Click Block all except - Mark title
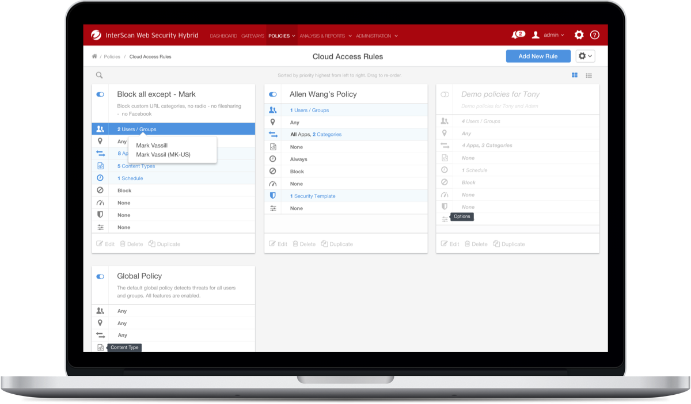The width and height of the screenshot is (691, 404). coord(156,94)
